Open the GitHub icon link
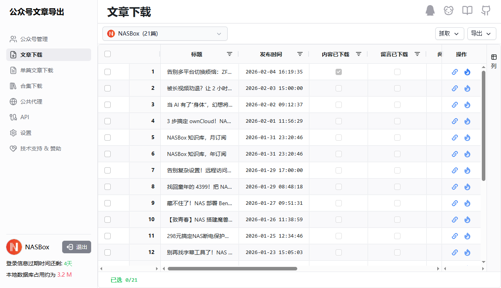Image resolution: width=501 pixels, height=288 pixels. pyautogui.click(x=486, y=11)
